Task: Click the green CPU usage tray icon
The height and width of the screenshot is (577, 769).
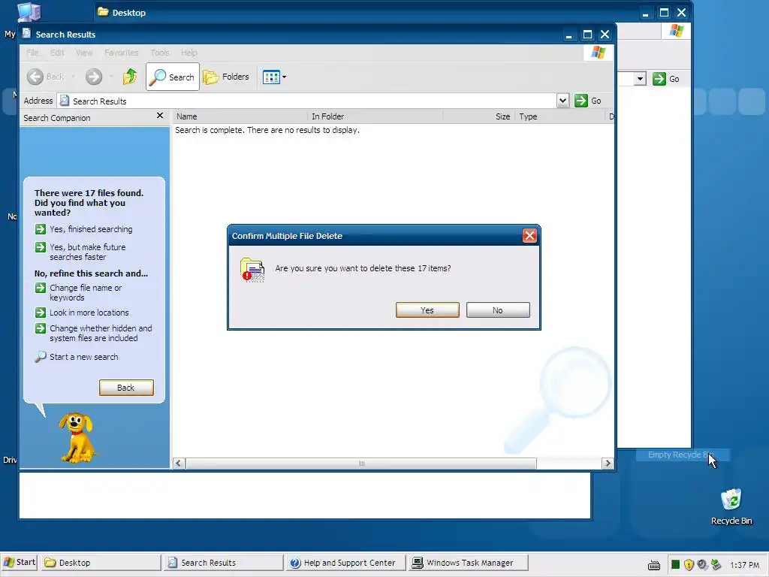Action: tap(675, 565)
